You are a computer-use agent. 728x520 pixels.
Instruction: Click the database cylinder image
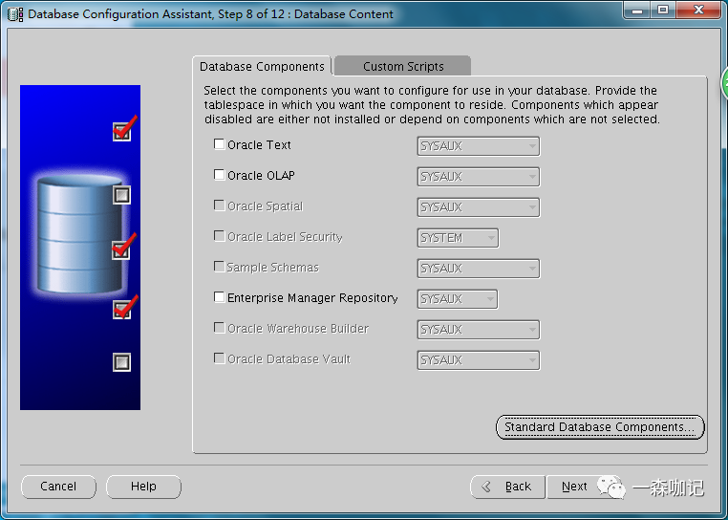(x=80, y=234)
